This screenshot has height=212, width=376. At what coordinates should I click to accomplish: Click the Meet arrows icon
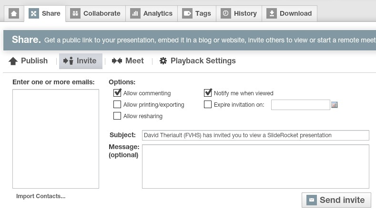tap(116, 61)
